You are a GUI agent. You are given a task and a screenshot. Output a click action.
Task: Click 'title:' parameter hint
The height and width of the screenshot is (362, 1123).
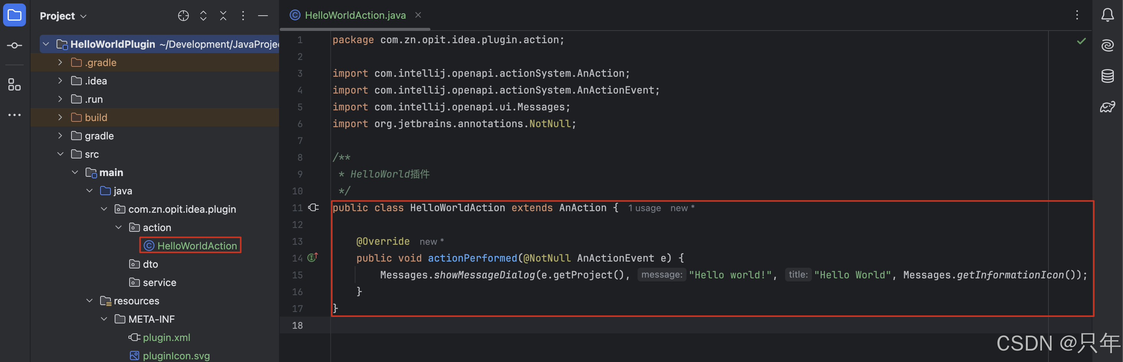click(x=798, y=275)
